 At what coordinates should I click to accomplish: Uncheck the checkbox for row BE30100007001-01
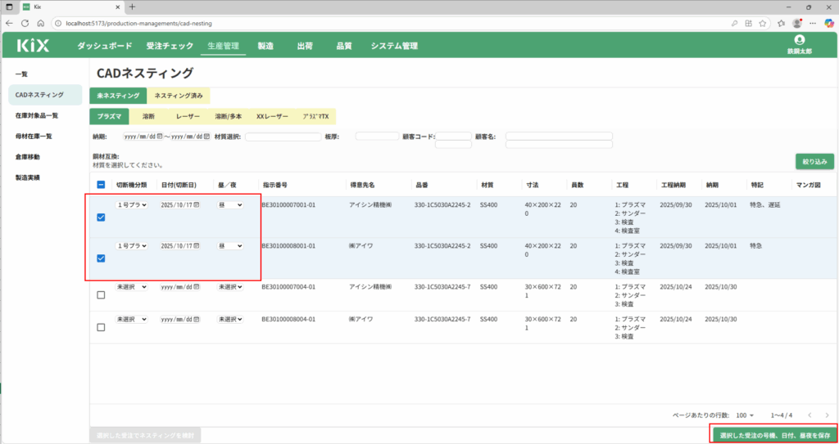click(101, 218)
